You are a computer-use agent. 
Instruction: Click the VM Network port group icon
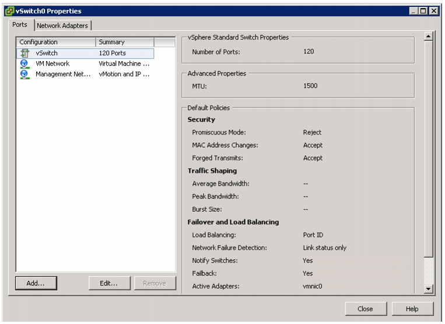[x=24, y=63]
